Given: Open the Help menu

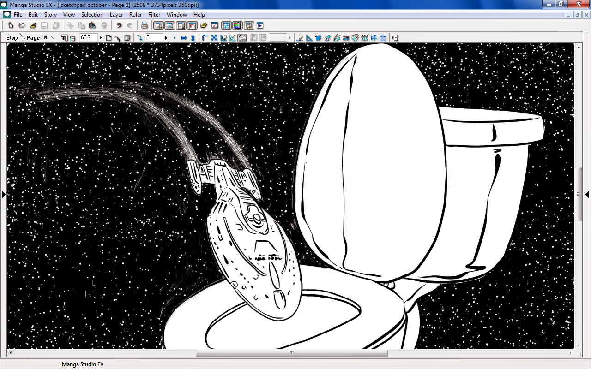Looking at the screenshot, I should point(199,15).
